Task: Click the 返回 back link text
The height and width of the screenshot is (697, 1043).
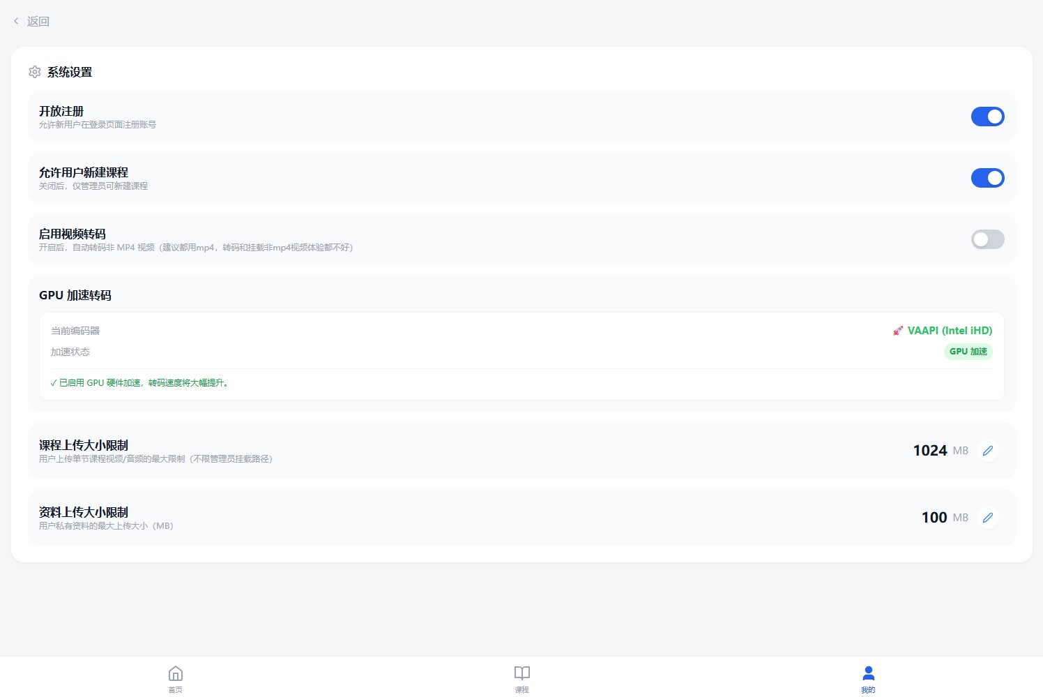Action: [x=38, y=22]
